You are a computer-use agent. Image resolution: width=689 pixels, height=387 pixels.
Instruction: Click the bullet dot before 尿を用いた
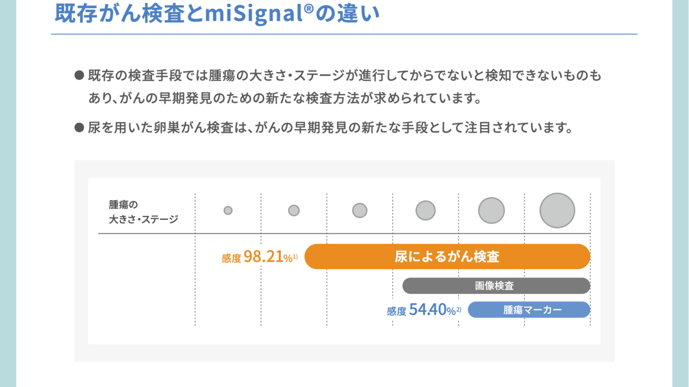click(x=79, y=128)
